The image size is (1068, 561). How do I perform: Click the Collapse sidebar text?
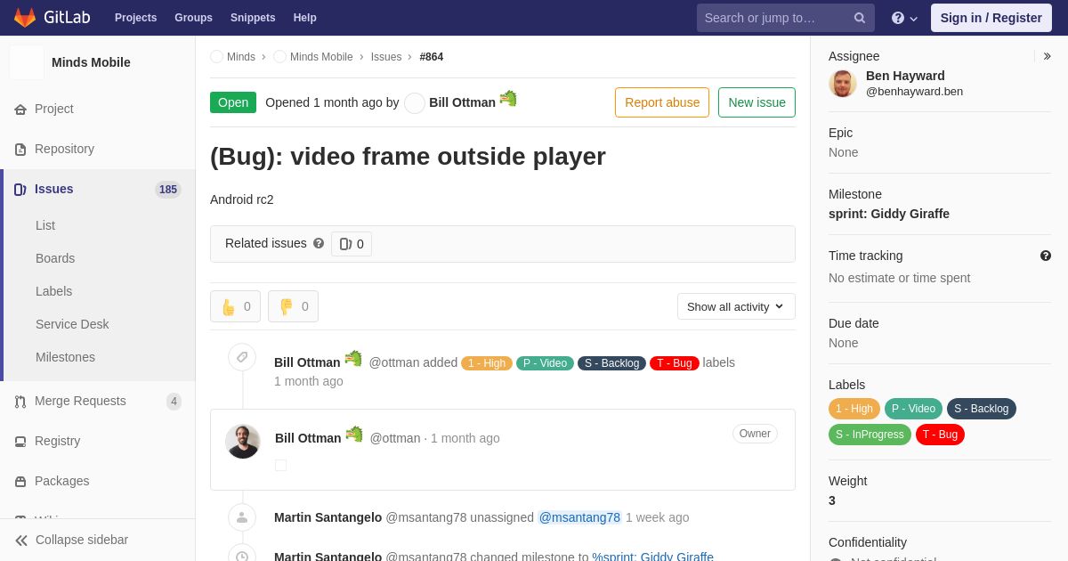pos(82,540)
